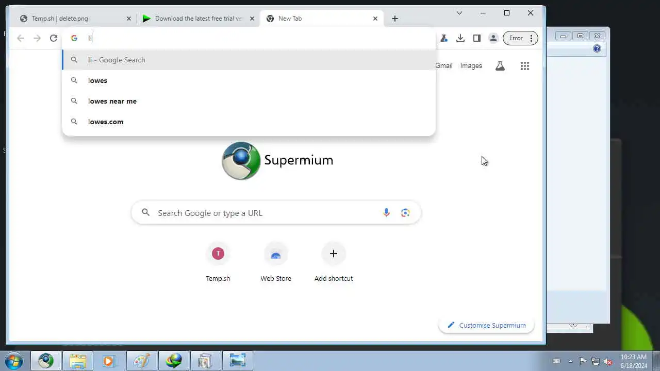Click the browser Forward arrow button
This screenshot has width=660, height=371.
coord(37,38)
